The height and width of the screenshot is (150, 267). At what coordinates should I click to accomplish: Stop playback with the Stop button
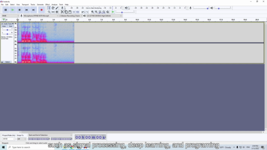(20, 10)
